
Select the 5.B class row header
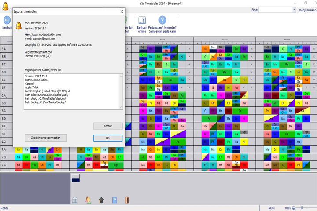[4, 57]
